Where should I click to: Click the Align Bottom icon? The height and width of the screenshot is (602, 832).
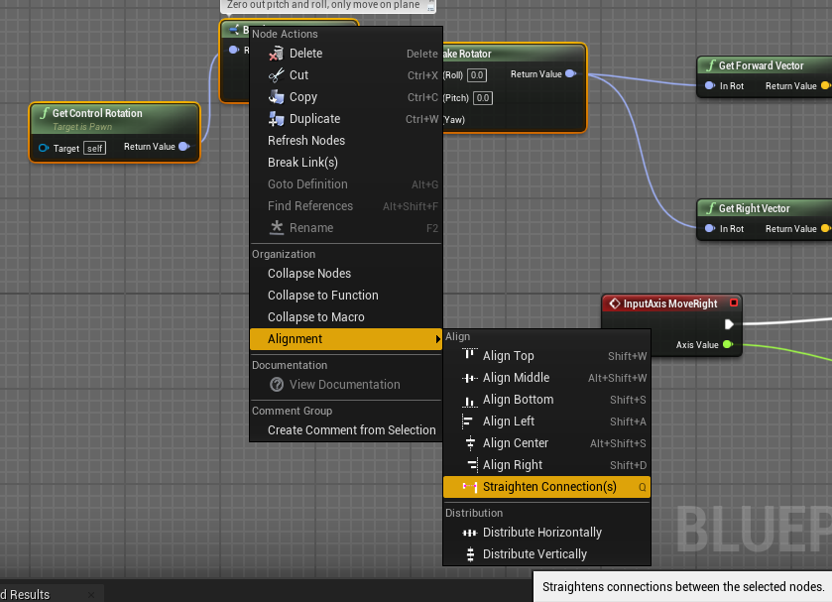pyautogui.click(x=470, y=401)
